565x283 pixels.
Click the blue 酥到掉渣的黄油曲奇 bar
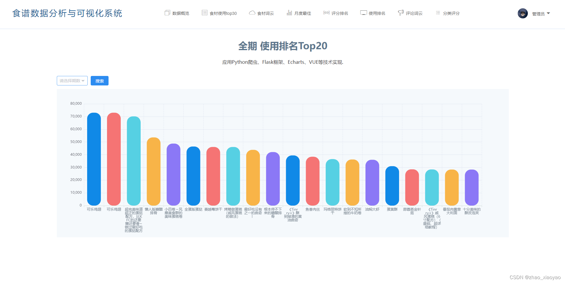(x=293, y=180)
